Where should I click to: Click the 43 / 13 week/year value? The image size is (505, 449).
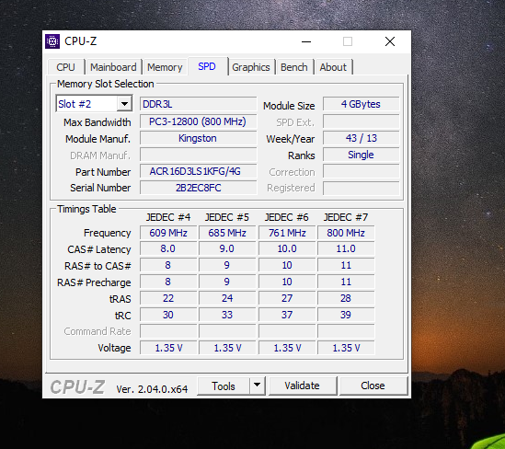[x=361, y=138]
